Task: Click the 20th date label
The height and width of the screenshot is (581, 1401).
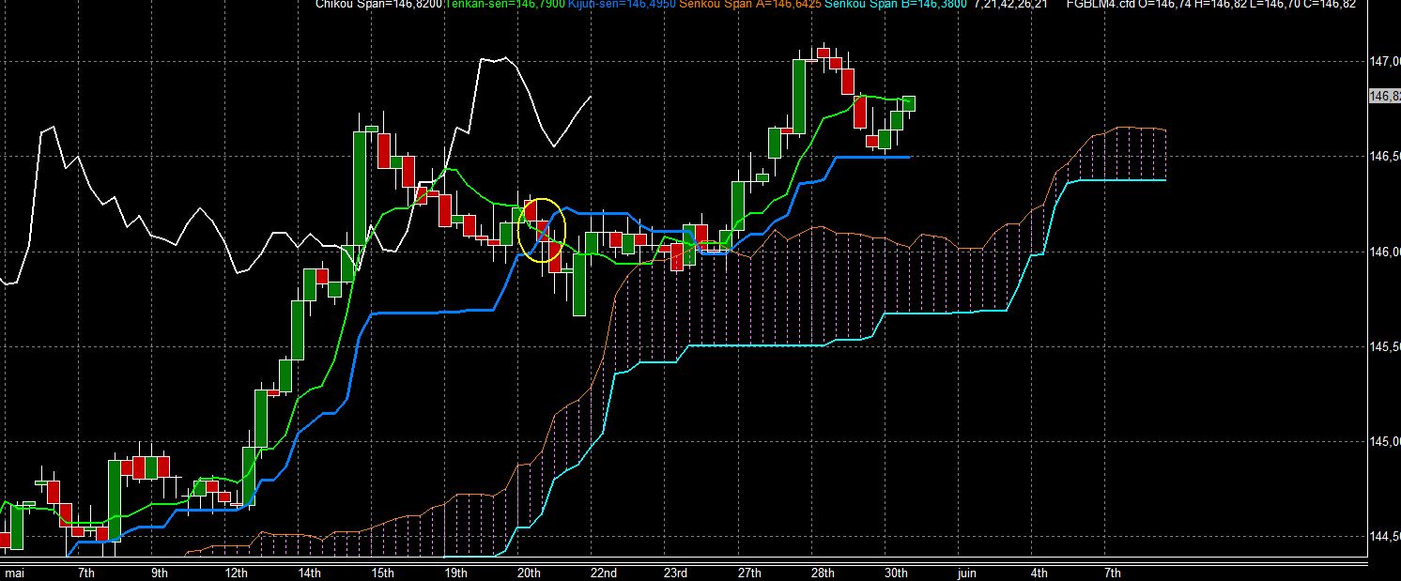Action: pos(530,573)
